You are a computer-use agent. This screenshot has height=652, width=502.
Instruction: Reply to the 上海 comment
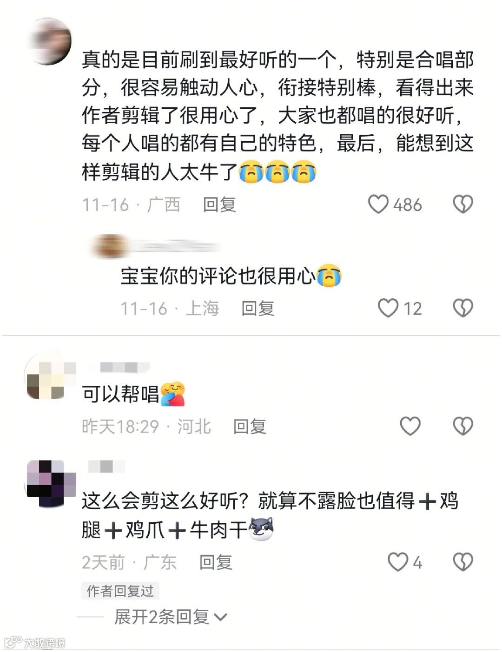pyautogui.click(x=258, y=308)
